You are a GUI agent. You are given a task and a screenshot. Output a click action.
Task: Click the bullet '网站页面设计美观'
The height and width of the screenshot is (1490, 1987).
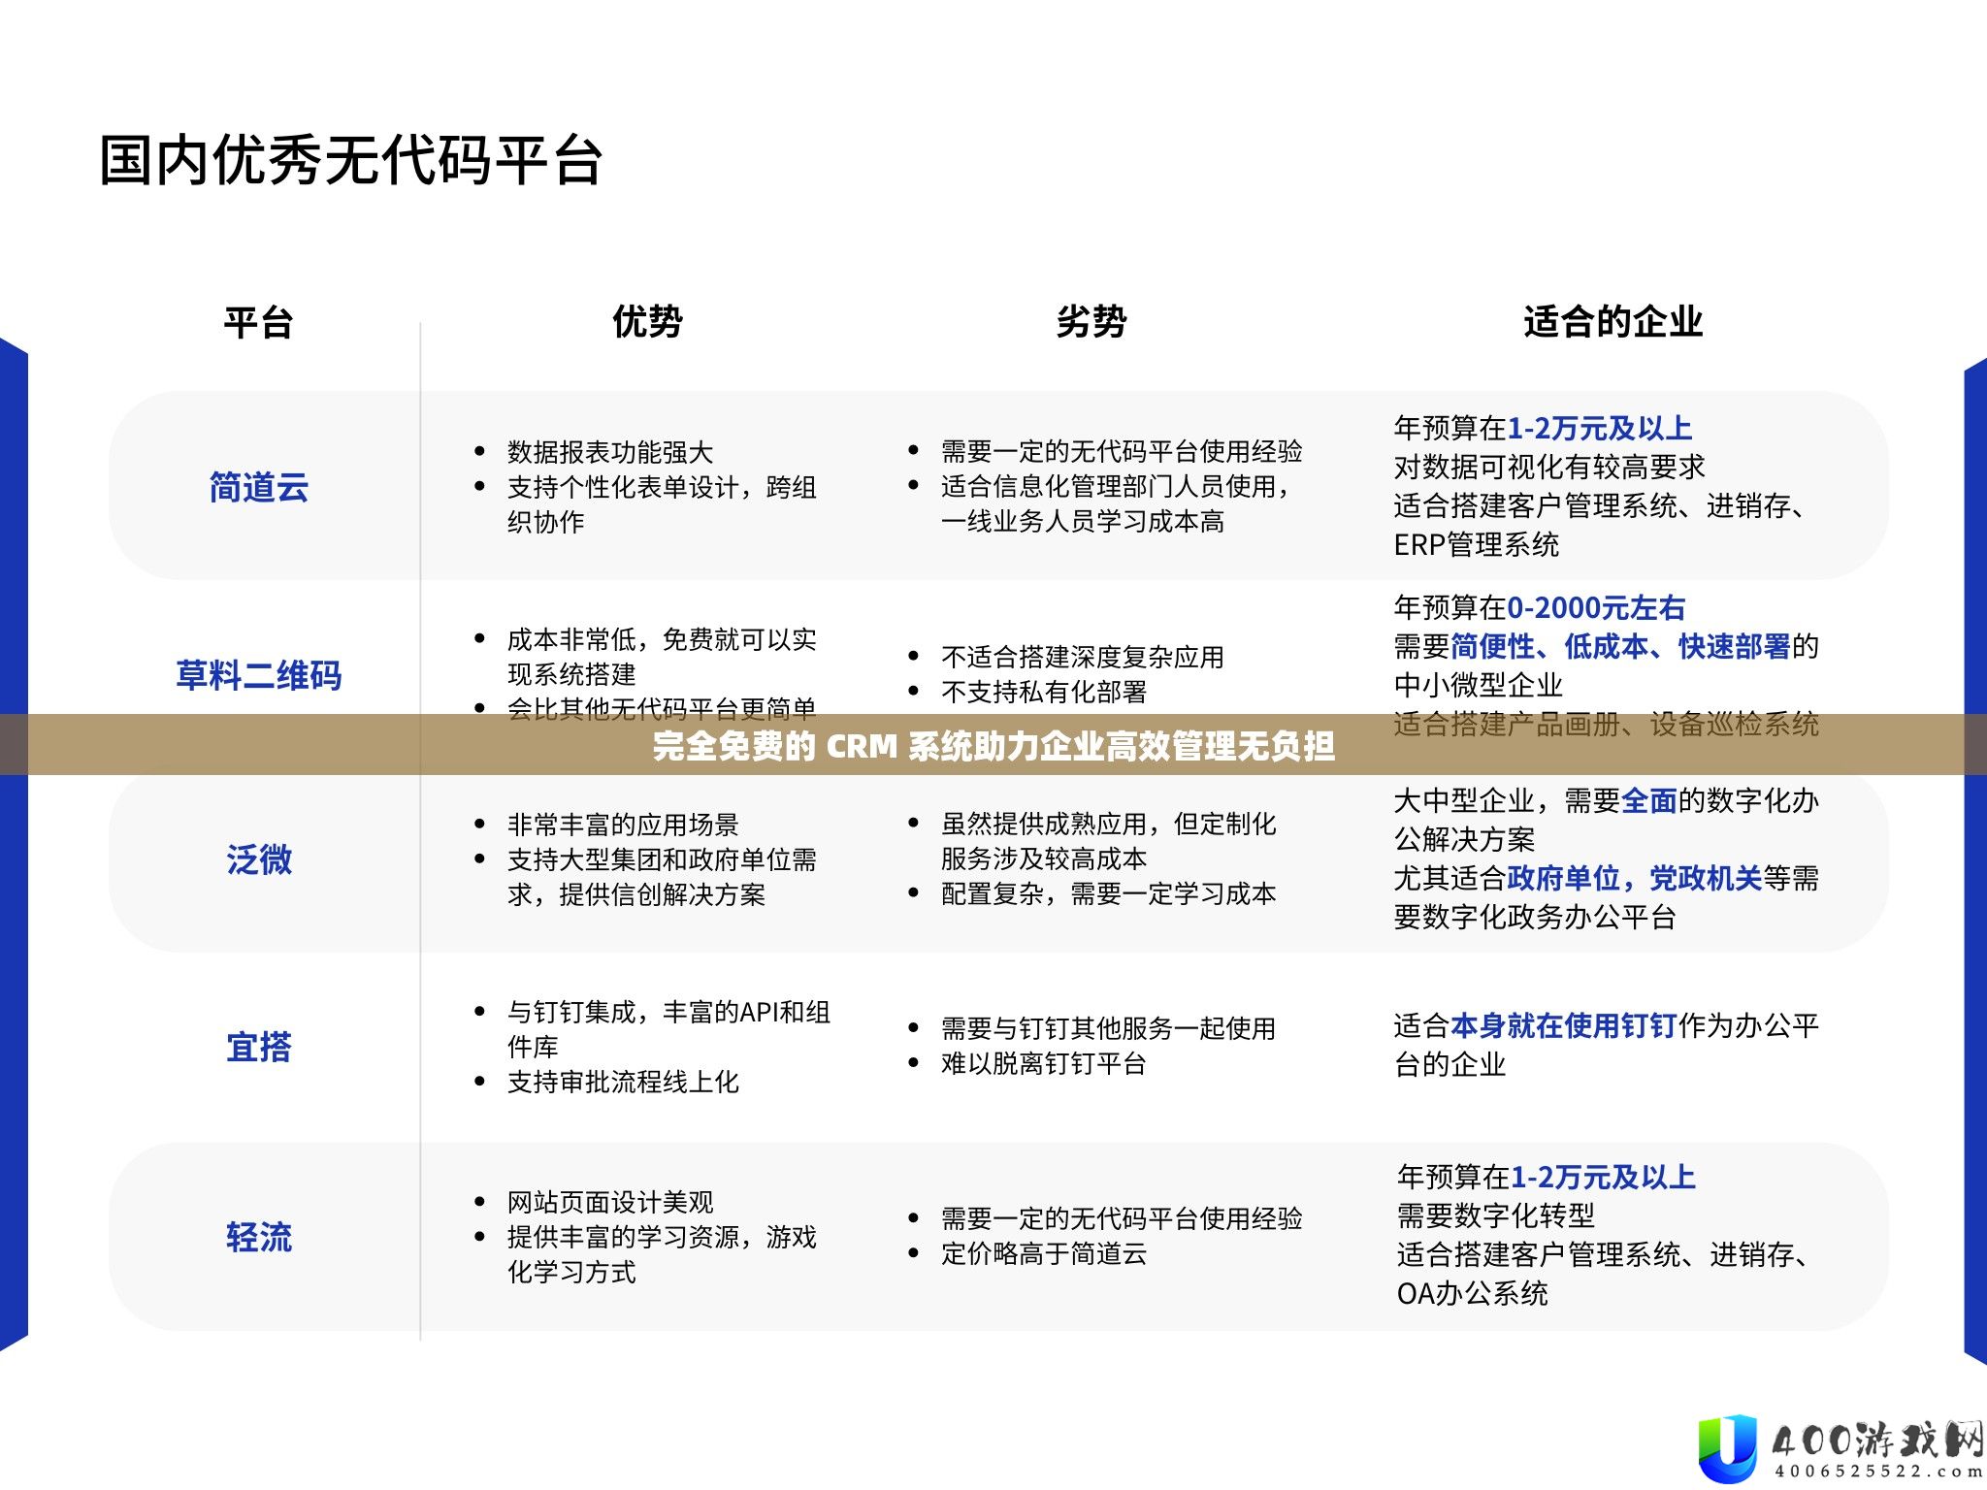tap(610, 1202)
